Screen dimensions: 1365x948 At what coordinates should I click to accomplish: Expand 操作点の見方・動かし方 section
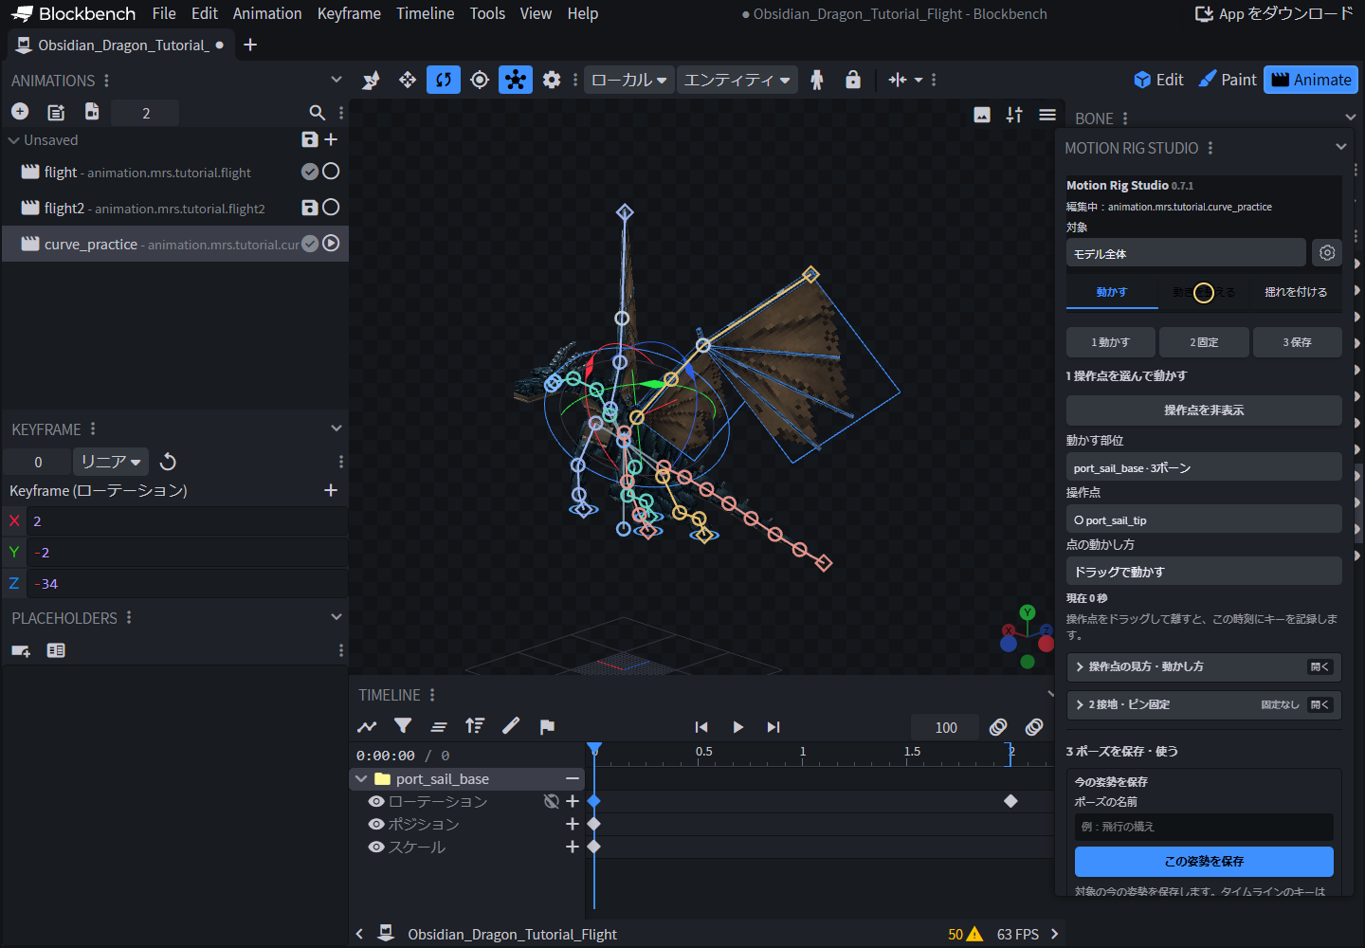tap(1204, 666)
